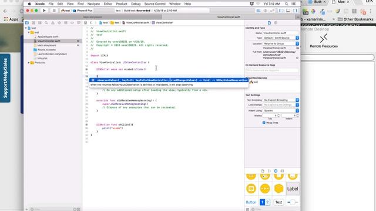Screen dimensions: 376x211
Task: Show the file template library
Action: pos(263,171)
